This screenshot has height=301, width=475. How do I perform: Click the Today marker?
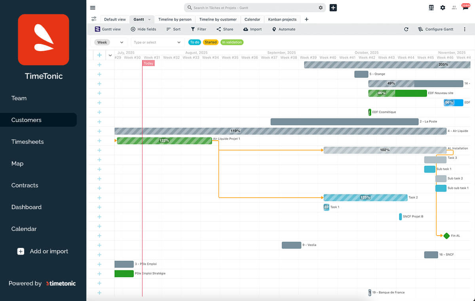coord(148,63)
